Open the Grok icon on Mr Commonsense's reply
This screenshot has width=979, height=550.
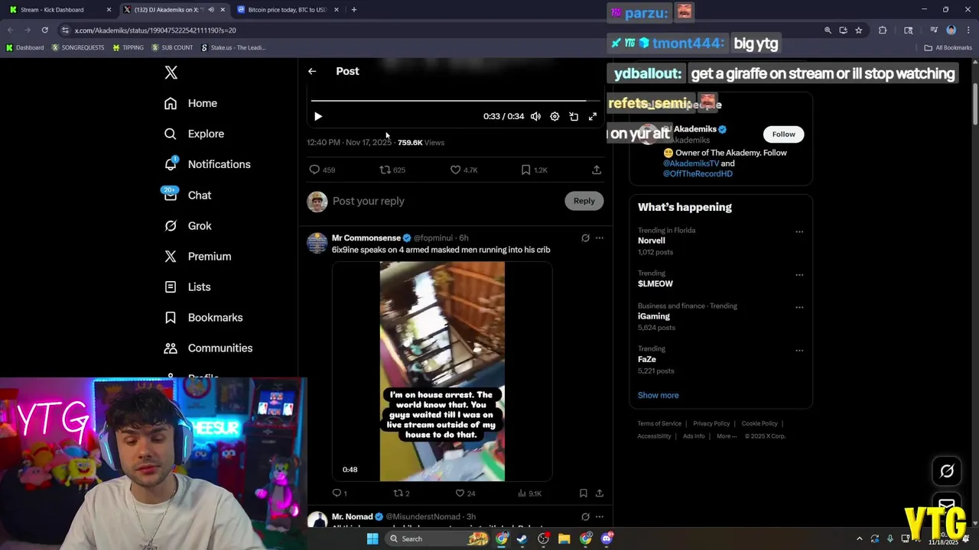click(585, 238)
